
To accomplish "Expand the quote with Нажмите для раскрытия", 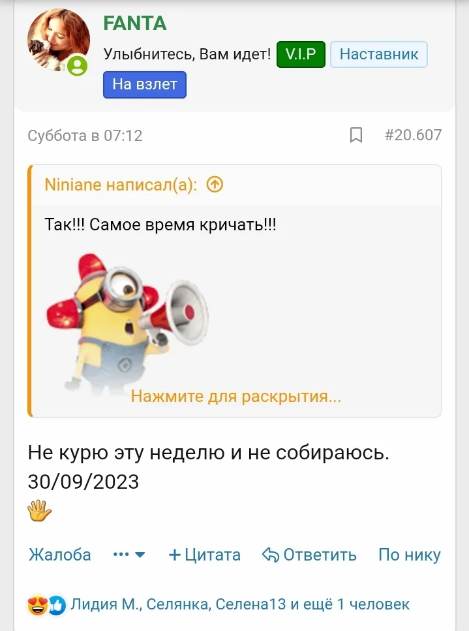I will (235, 396).
